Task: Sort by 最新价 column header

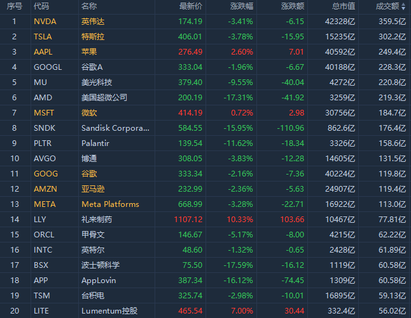Action: (x=190, y=6)
